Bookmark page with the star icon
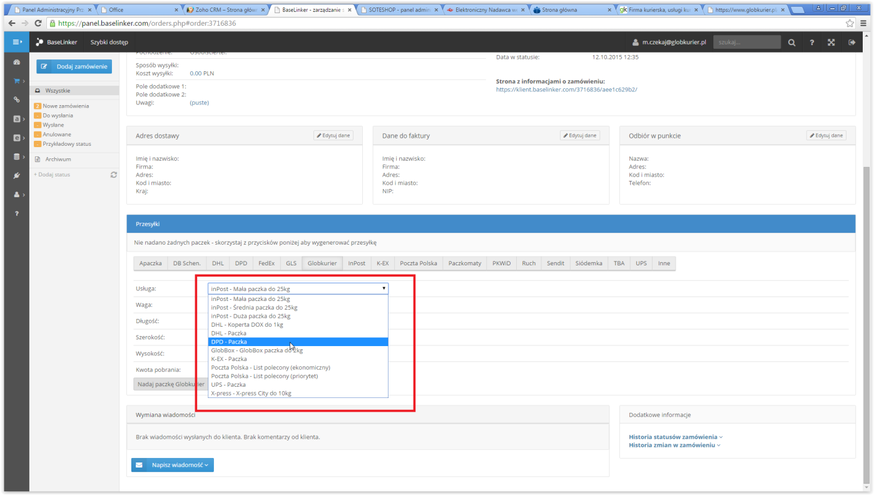Screen dimensions: 874x495 tap(850, 23)
